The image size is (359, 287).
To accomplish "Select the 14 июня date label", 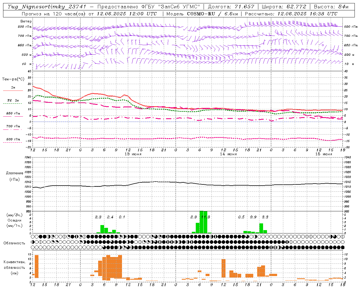I will pyautogui.click(x=228, y=154).
